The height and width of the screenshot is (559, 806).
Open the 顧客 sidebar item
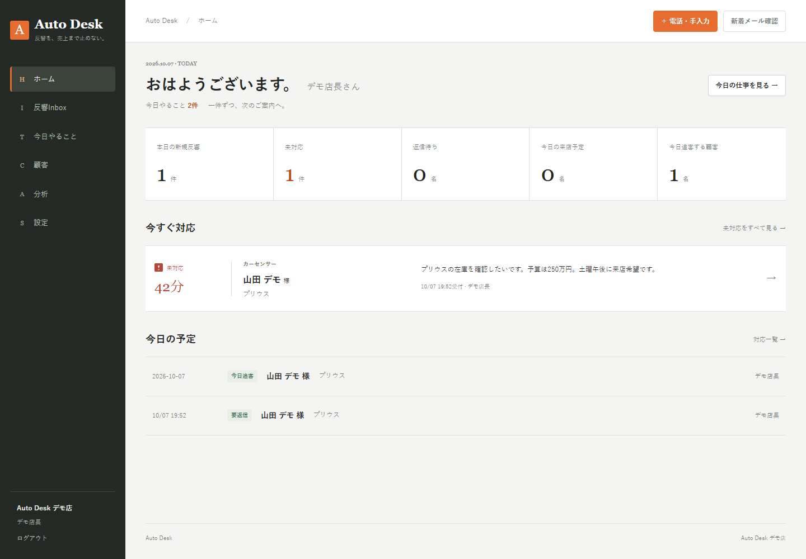pyautogui.click(x=63, y=165)
